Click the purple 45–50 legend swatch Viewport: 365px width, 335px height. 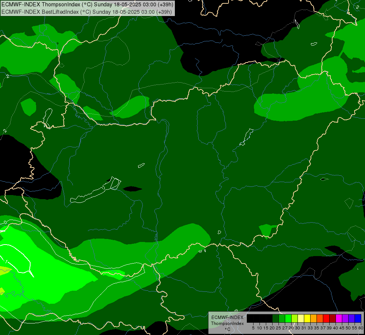[x=345, y=318]
